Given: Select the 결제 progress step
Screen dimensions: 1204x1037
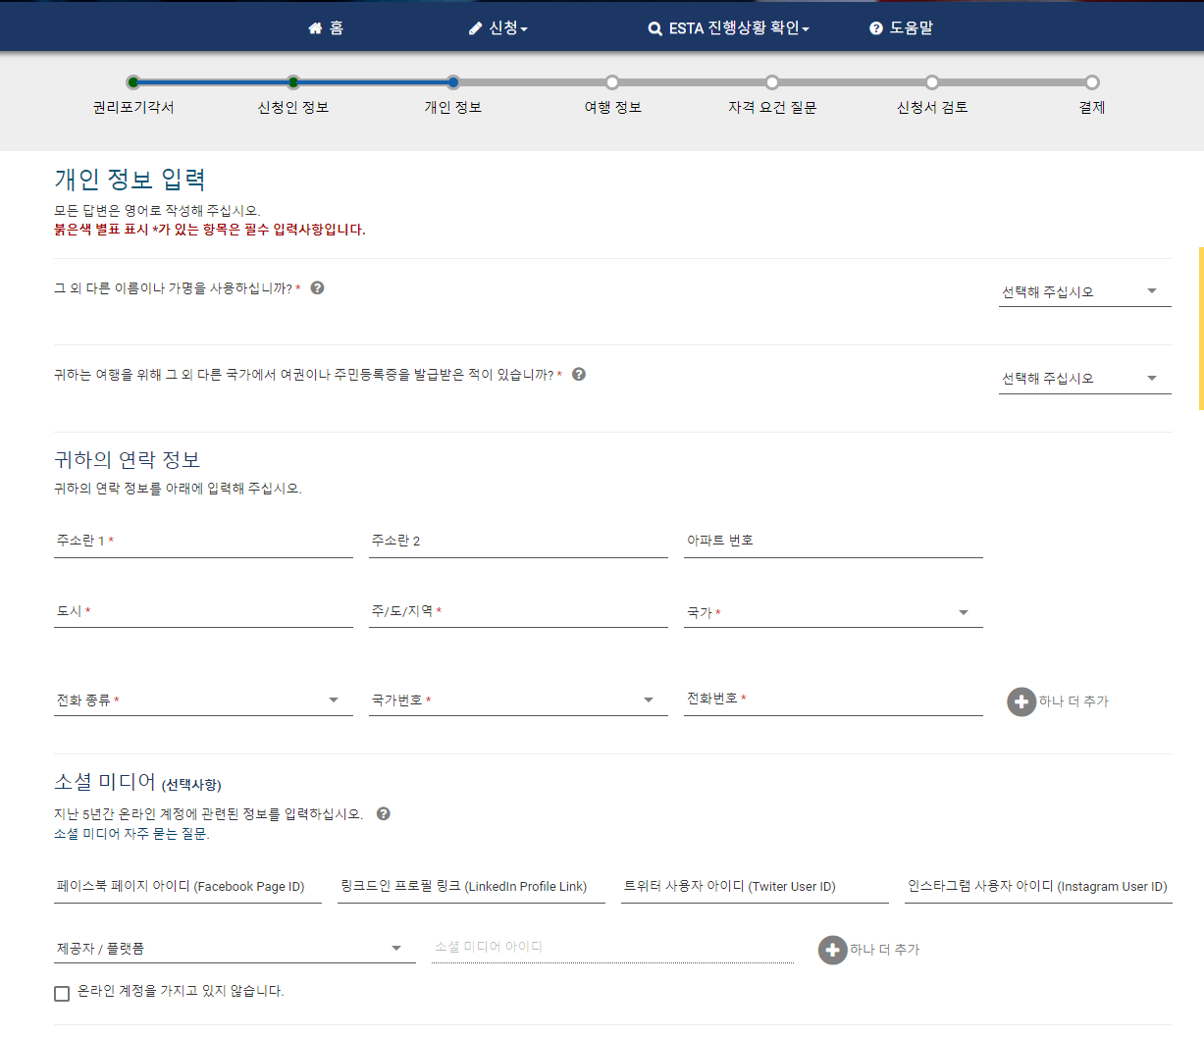Looking at the screenshot, I should click(x=1092, y=96).
